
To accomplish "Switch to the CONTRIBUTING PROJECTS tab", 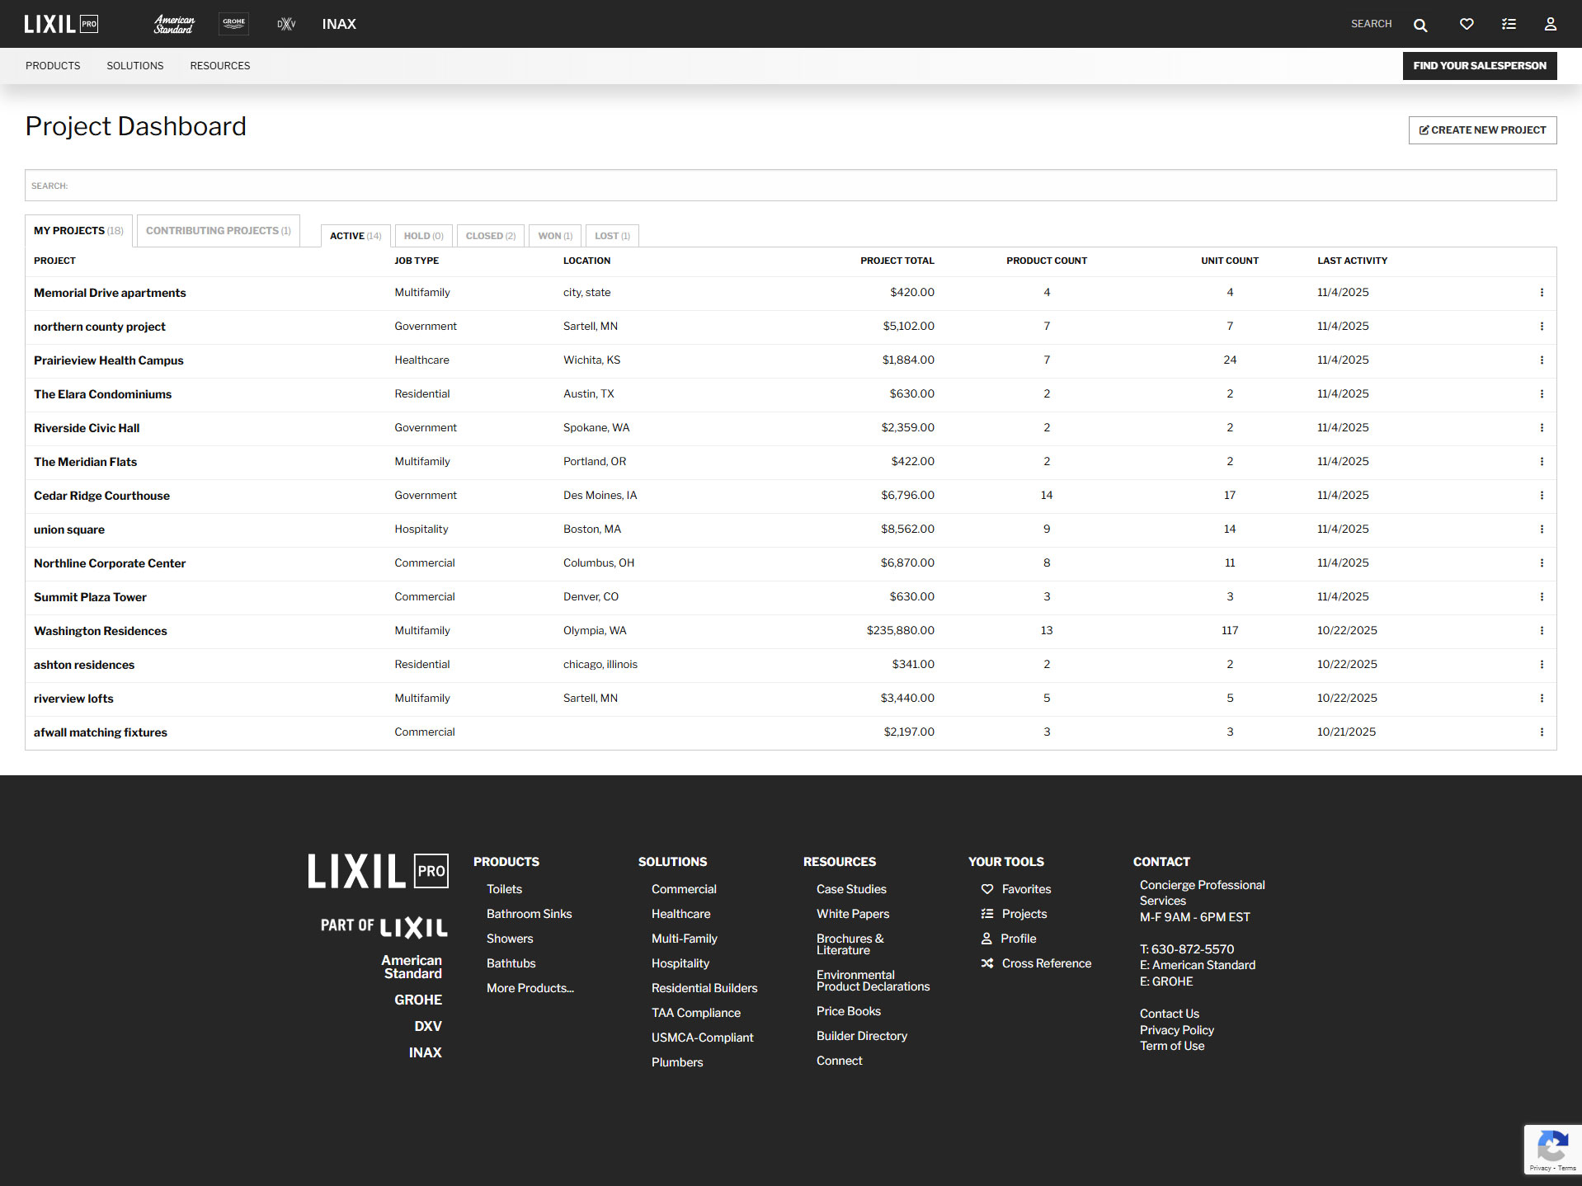I will [x=217, y=230].
